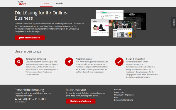This screenshot has height=110, width=176.
Task: Click the phone number +49-(0)911-2110-700
Action: tap(31, 99)
